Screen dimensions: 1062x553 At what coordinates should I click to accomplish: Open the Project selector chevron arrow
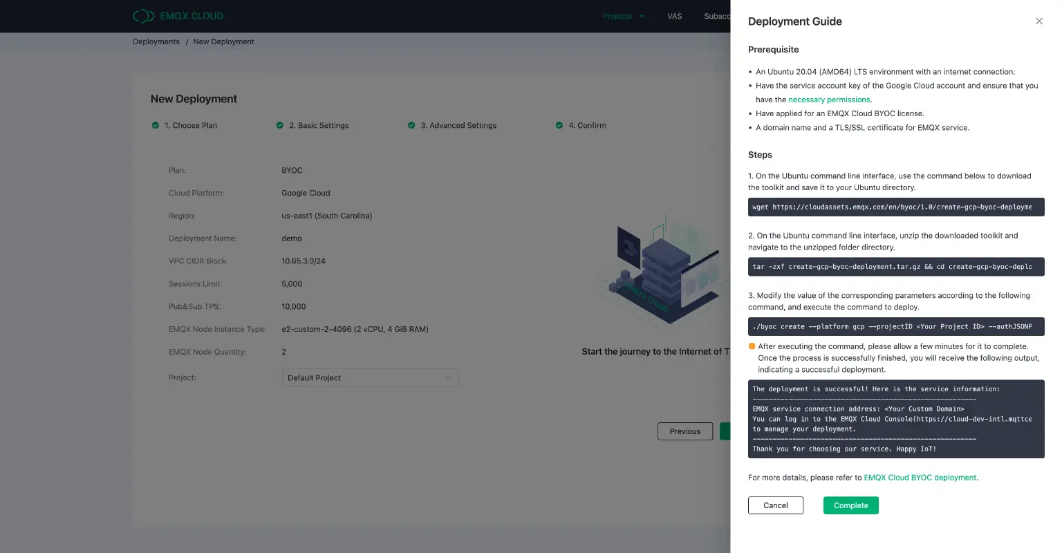coord(449,377)
